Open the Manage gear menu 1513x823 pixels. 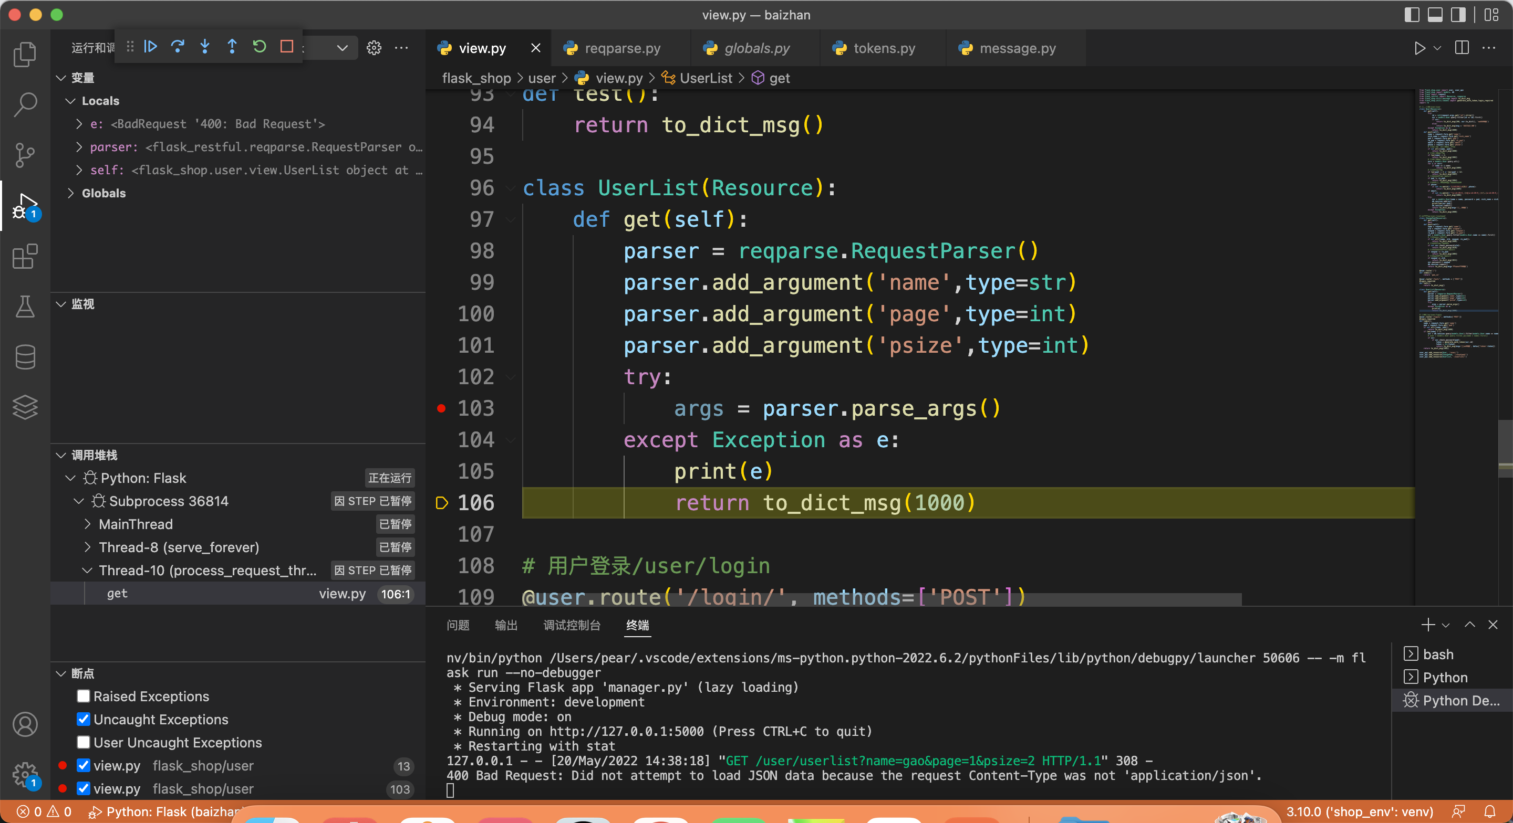click(25, 775)
